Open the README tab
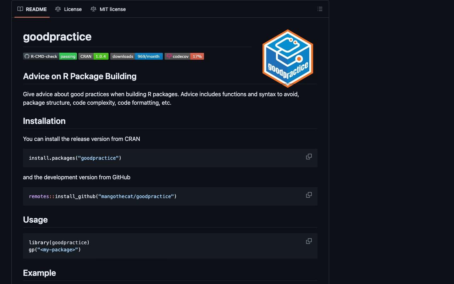Screen dimensions: 454x284 click(32, 9)
